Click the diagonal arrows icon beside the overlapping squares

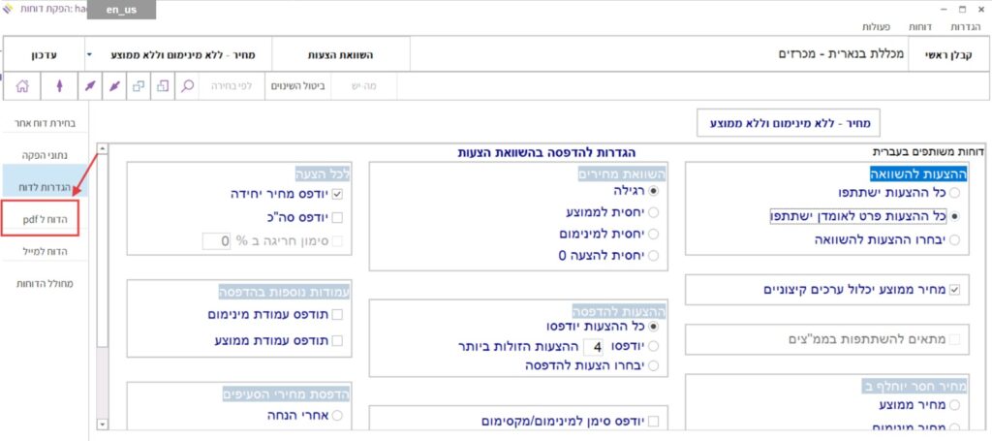pyautogui.click(x=114, y=86)
